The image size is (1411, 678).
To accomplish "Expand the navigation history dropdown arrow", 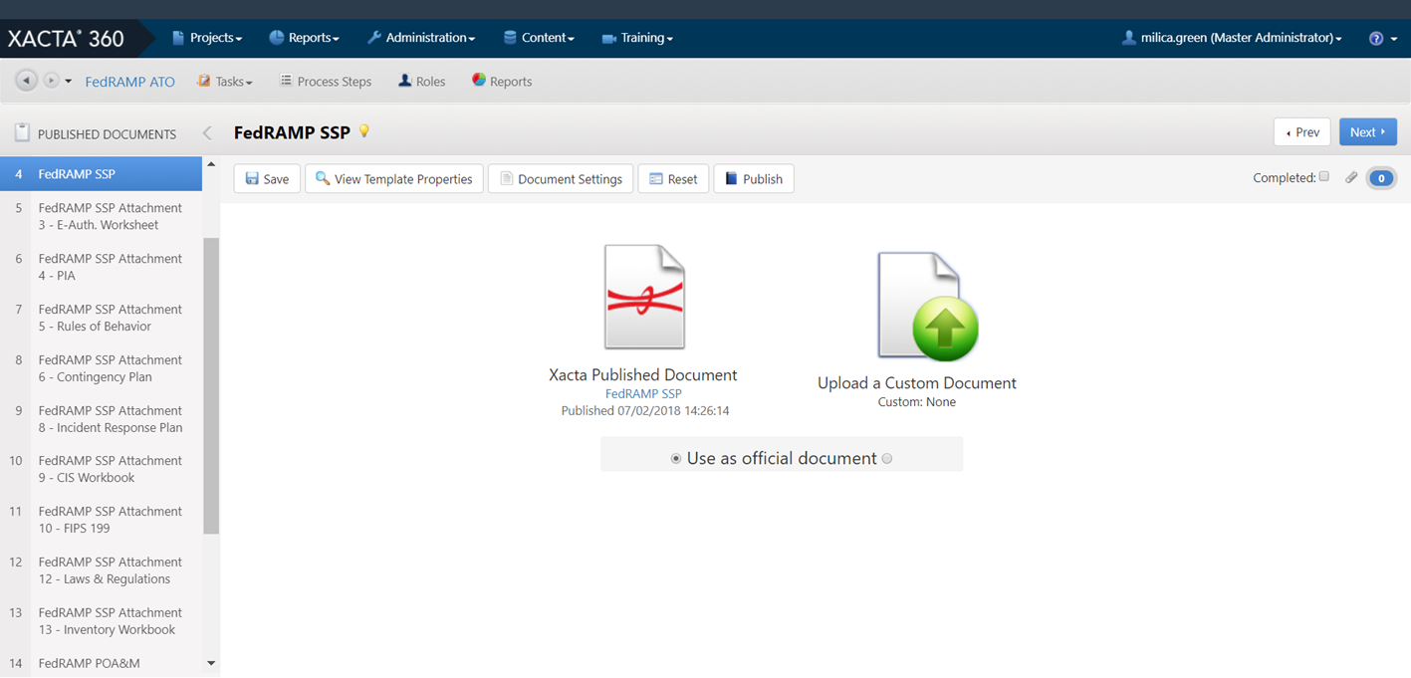I will pos(69,82).
